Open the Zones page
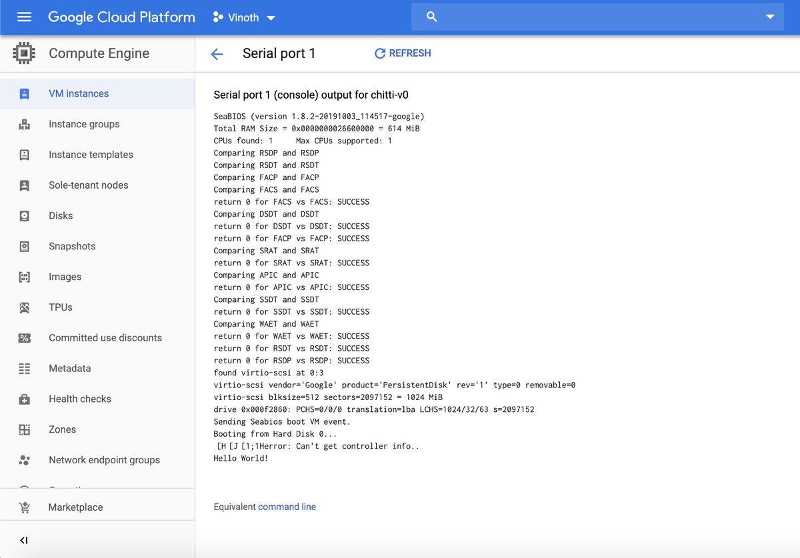The image size is (800, 558). 62,430
